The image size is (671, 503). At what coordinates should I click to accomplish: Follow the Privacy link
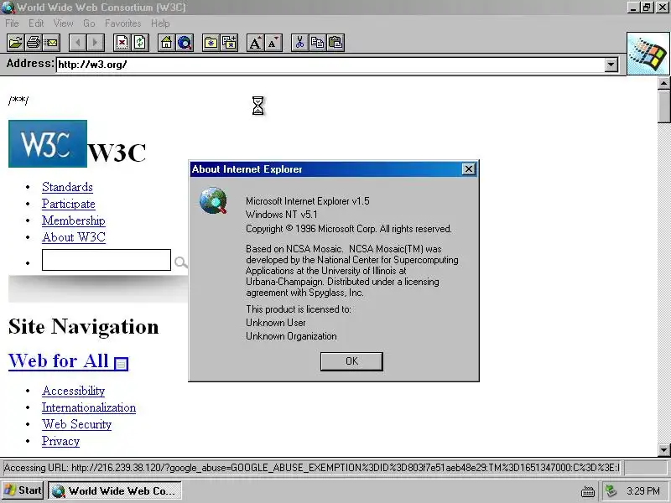pos(60,441)
